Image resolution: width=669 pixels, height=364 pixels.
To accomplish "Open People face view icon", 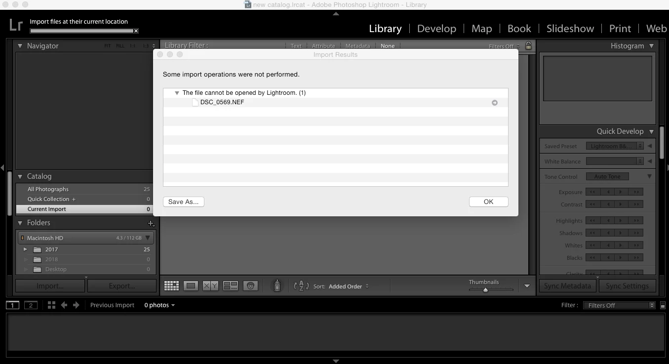I will click(x=251, y=285).
